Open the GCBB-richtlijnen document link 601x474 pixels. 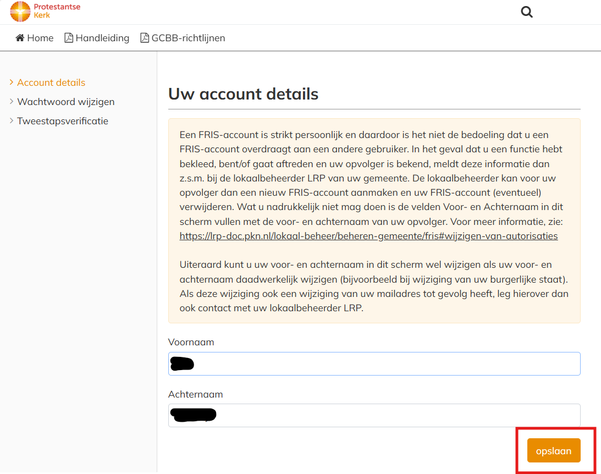coord(183,38)
